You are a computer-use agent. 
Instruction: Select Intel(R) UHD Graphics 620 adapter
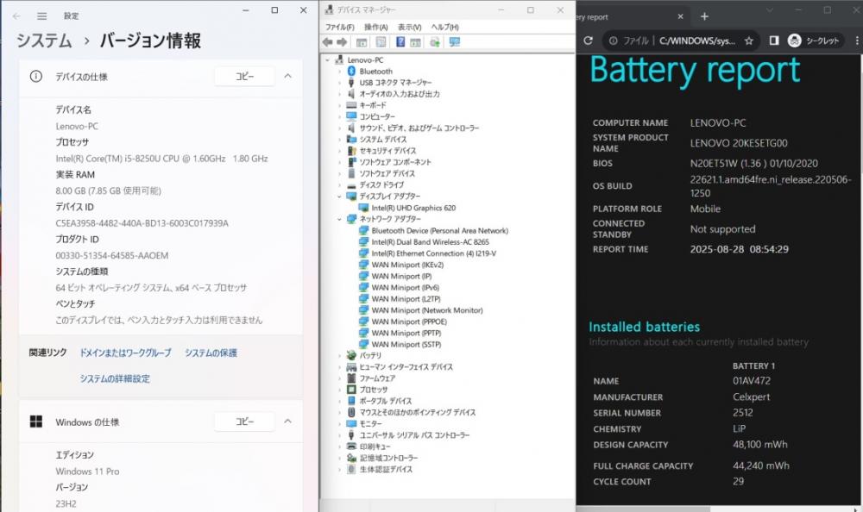click(x=413, y=208)
